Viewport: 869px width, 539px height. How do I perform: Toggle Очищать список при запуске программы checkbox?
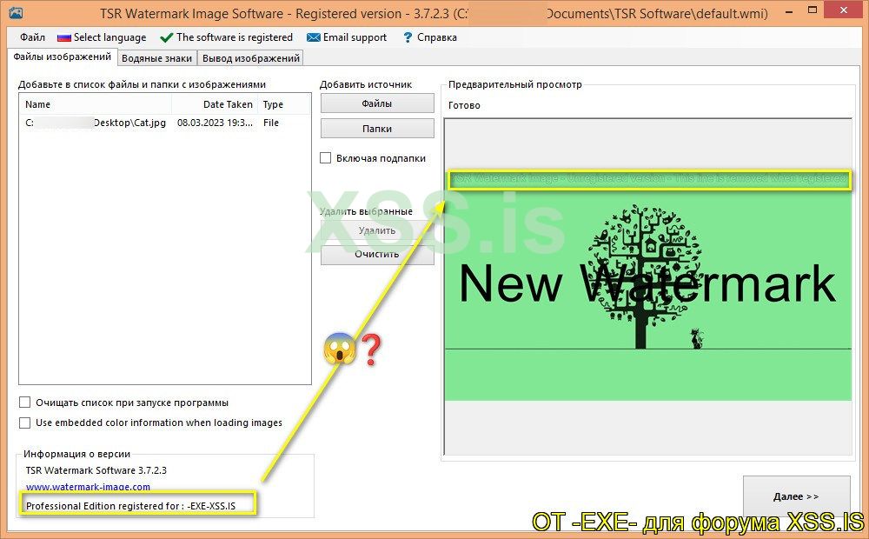pos(25,402)
